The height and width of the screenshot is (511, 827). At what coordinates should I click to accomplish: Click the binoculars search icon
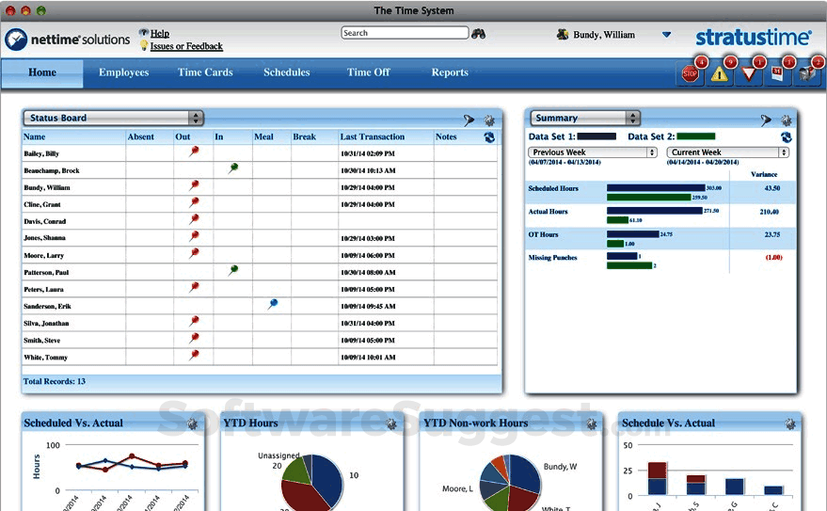pyautogui.click(x=478, y=34)
